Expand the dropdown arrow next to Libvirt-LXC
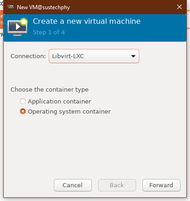The width and height of the screenshot is (190, 201). tap(133, 56)
